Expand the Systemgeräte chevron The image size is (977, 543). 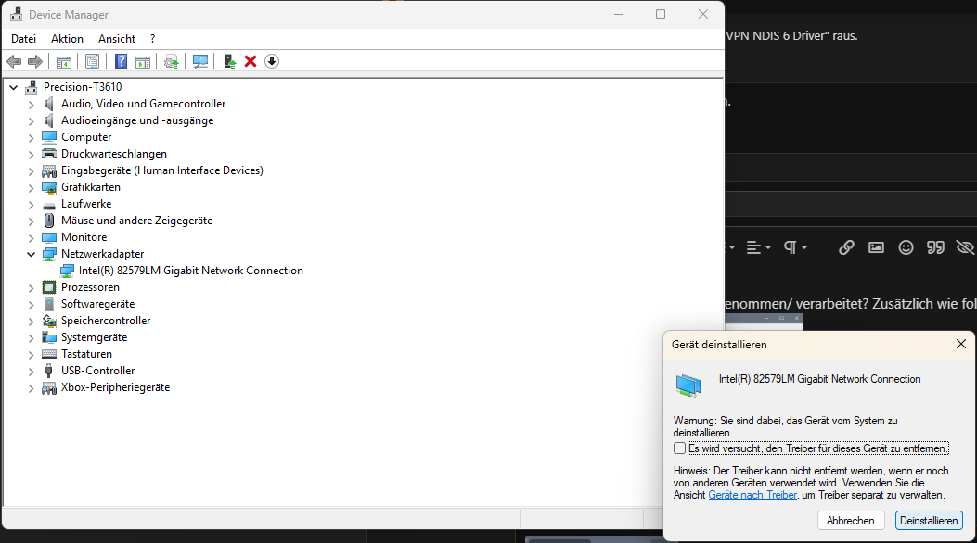pyautogui.click(x=32, y=337)
